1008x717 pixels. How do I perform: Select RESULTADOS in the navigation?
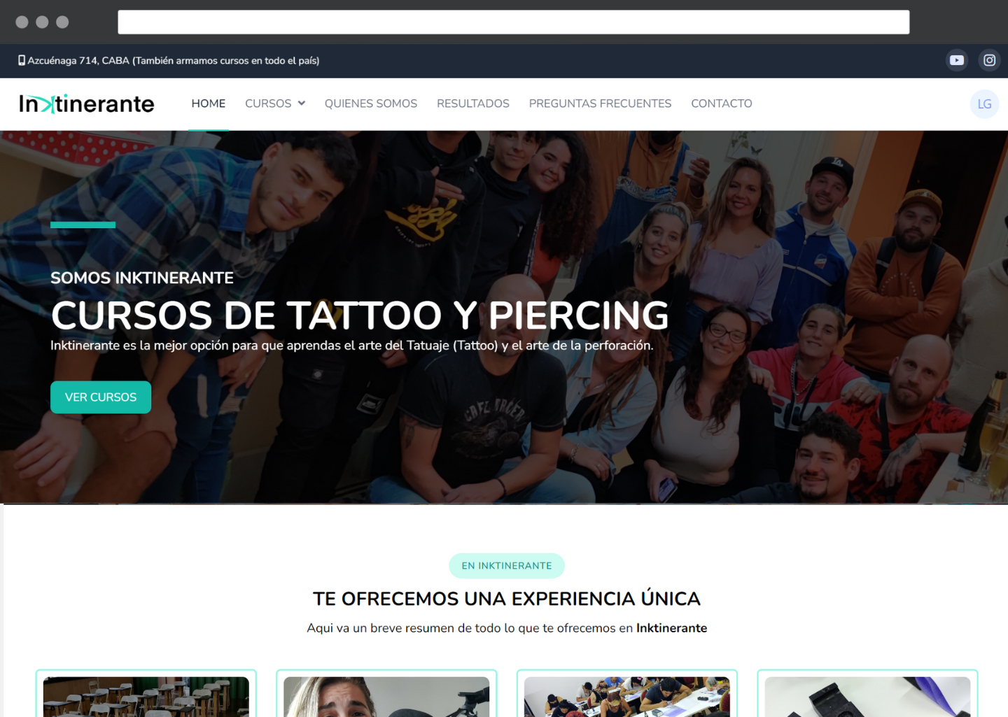tap(472, 104)
